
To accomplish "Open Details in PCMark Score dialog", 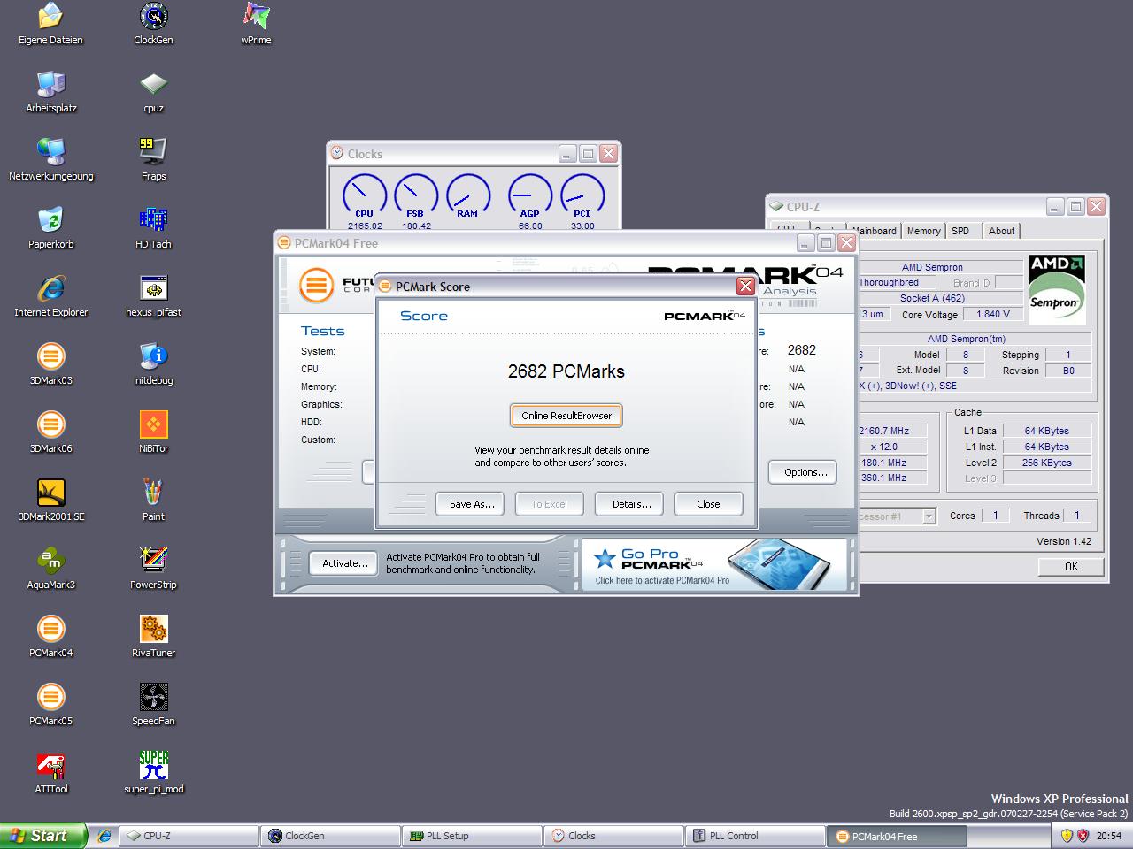I will click(630, 504).
